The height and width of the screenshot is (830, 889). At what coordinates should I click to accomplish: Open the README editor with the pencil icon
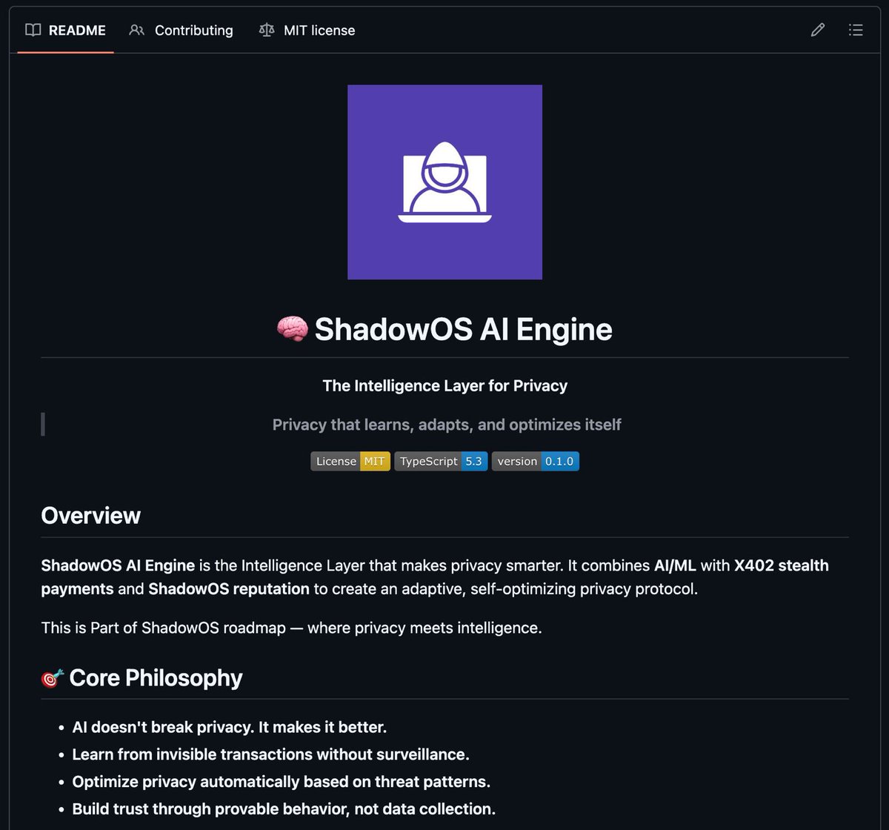point(817,30)
